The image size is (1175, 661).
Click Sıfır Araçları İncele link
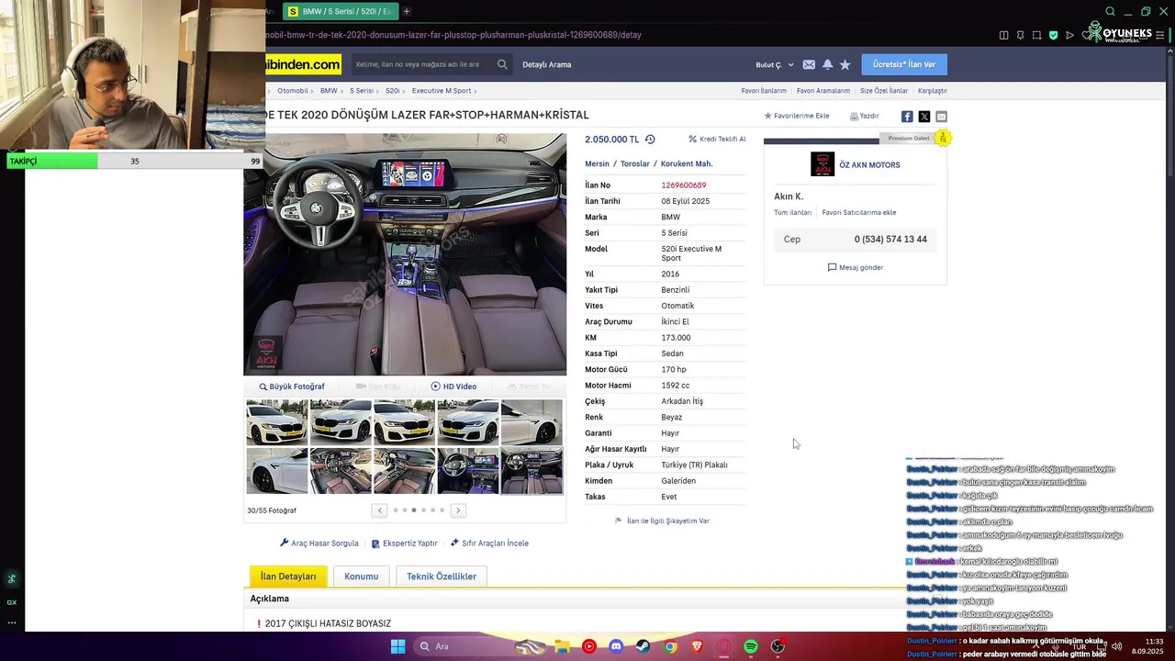(x=489, y=543)
